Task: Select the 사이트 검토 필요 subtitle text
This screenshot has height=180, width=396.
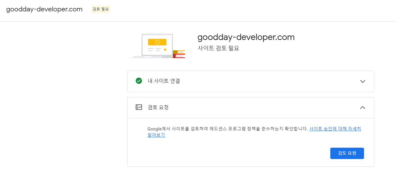Action: click(218, 48)
